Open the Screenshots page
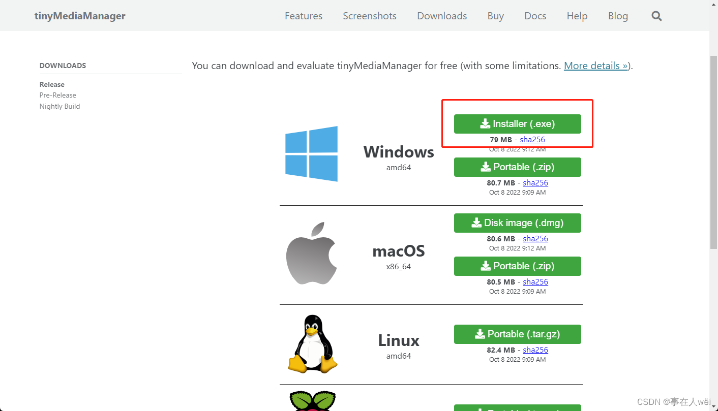This screenshot has width=718, height=411. pos(370,16)
